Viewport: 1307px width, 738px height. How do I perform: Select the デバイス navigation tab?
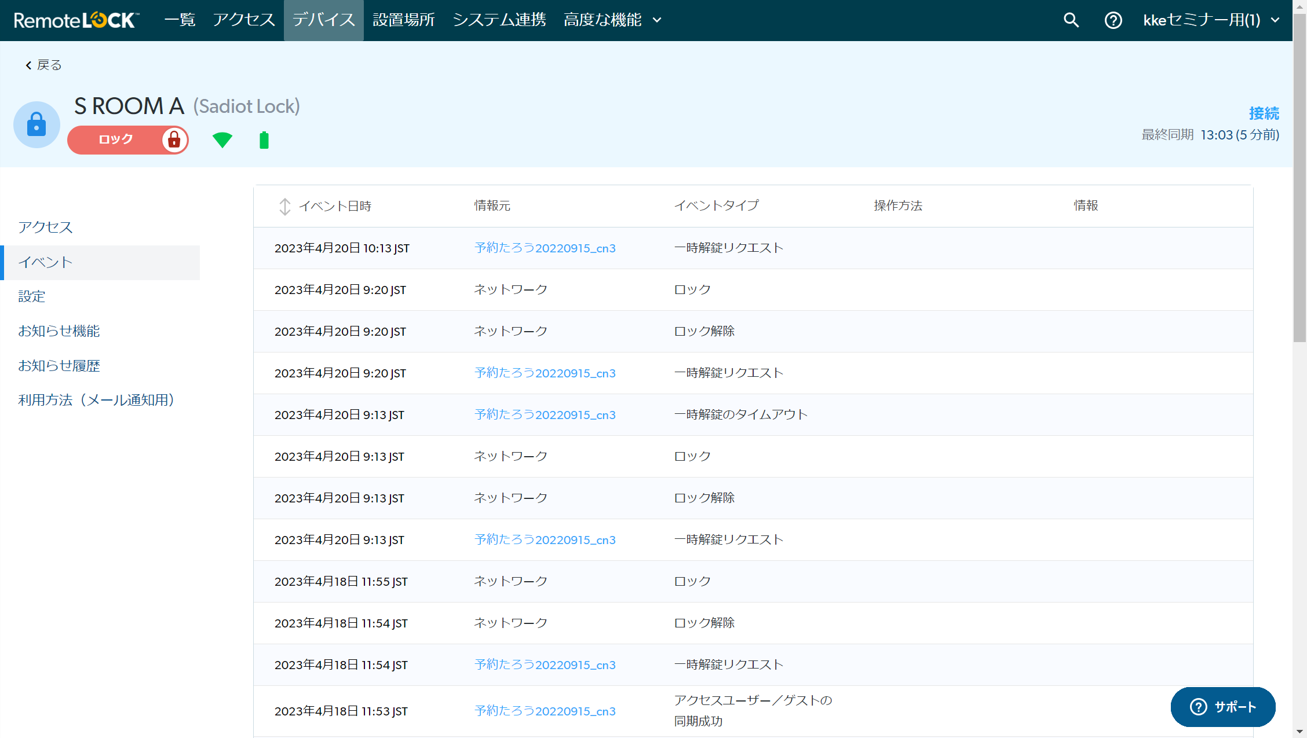click(324, 20)
